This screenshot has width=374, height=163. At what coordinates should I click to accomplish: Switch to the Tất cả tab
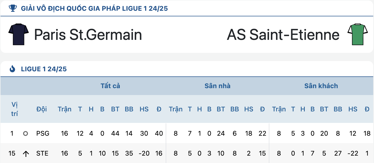tap(110, 86)
